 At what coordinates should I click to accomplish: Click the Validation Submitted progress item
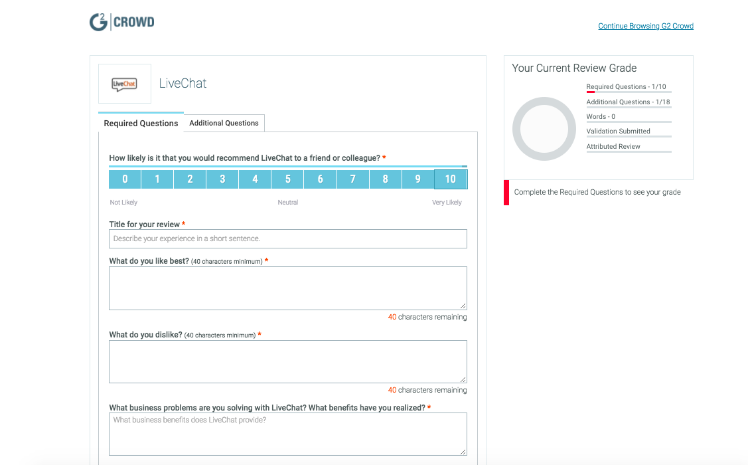[x=629, y=132]
